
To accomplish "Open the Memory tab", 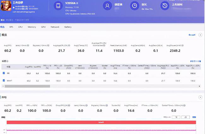I will pyautogui.click(x=32, y=27).
